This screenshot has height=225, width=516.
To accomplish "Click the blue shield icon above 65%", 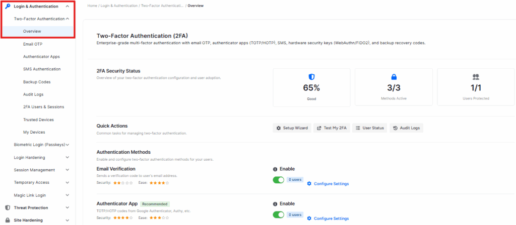I will point(311,77).
